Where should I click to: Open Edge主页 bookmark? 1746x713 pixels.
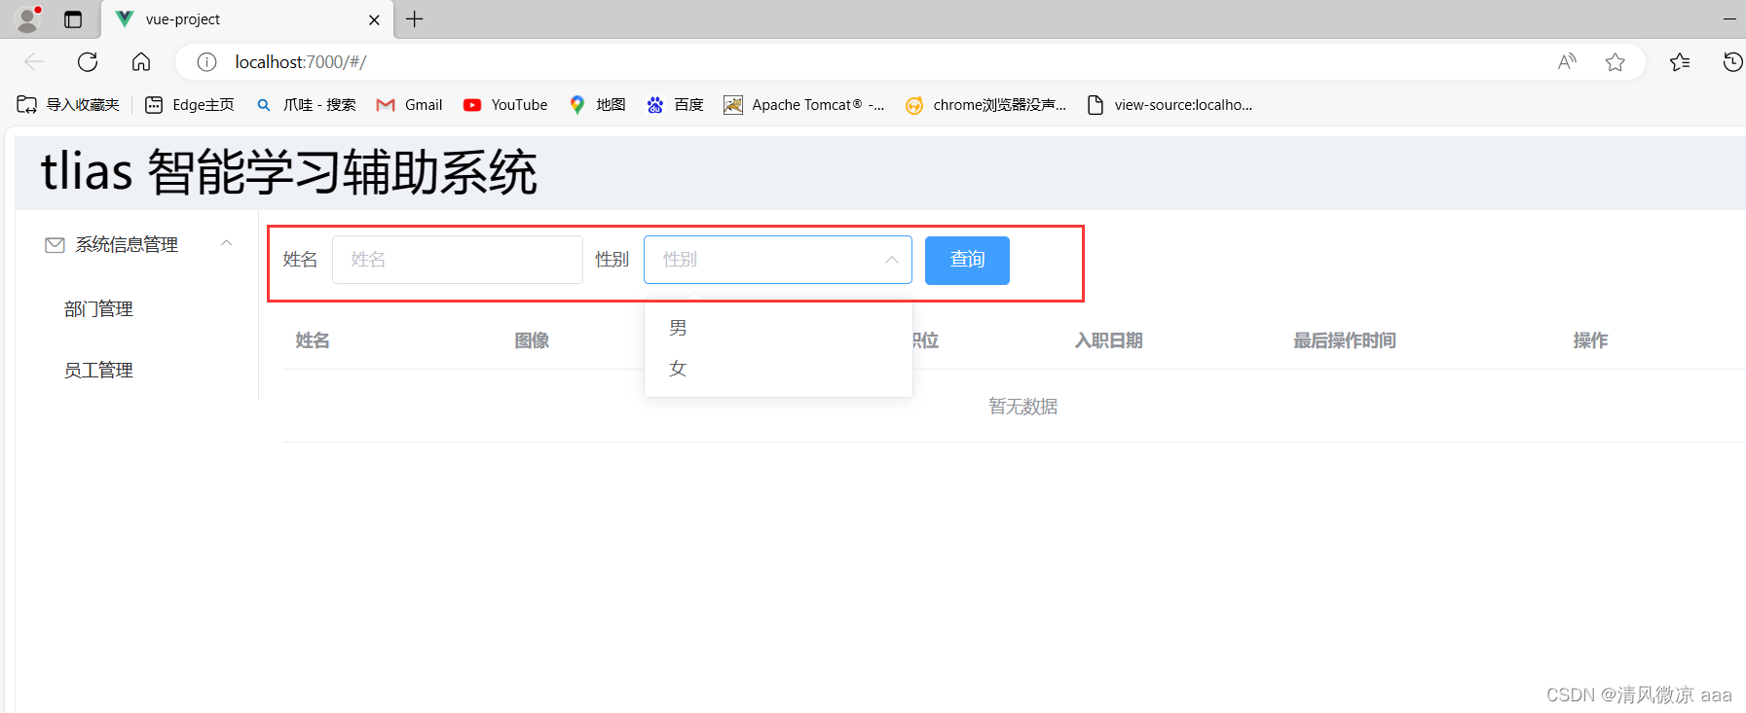(x=190, y=105)
